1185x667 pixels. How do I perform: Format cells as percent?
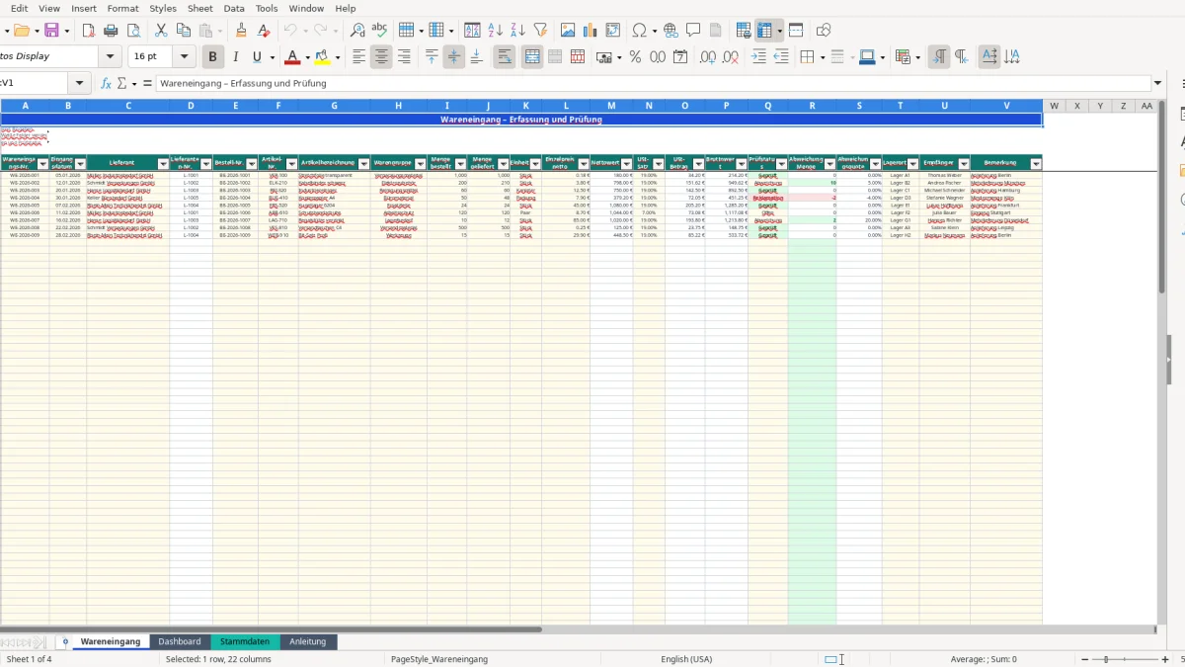pos(635,57)
